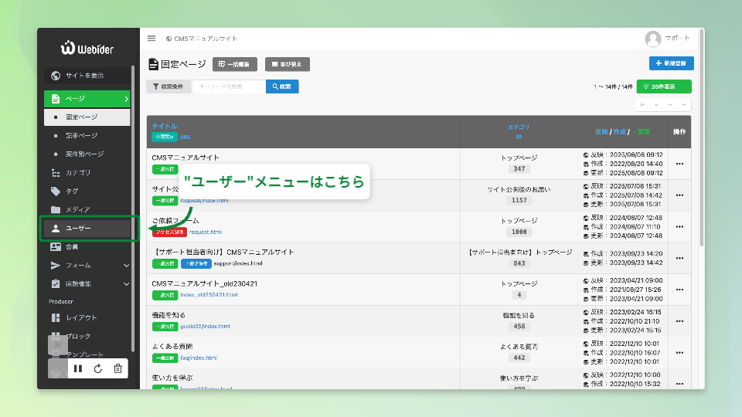Image resolution: width=742 pixels, height=417 pixels.
Task: Select 記事ページ in the sidebar
Action: click(x=81, y=136)
